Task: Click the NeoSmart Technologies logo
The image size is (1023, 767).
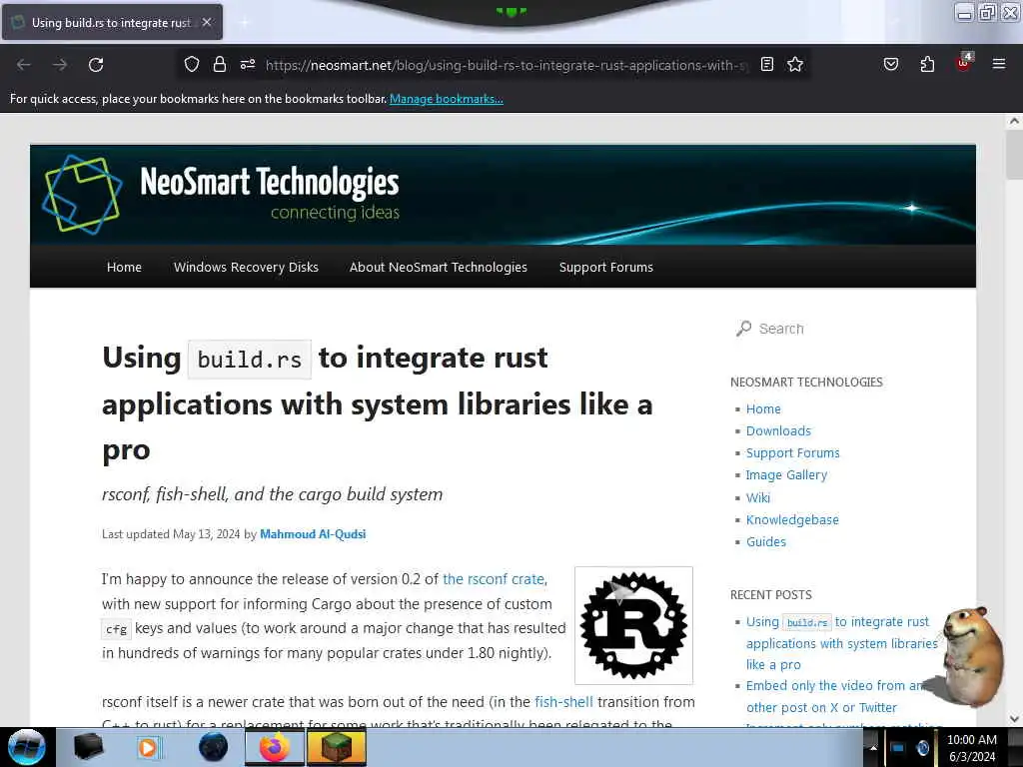Action: [x=82, y=194]
